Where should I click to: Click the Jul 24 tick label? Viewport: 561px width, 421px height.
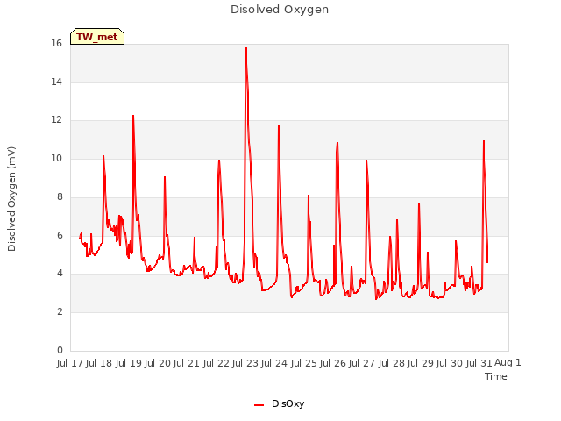pyautogui.click(x=274, y=363)
